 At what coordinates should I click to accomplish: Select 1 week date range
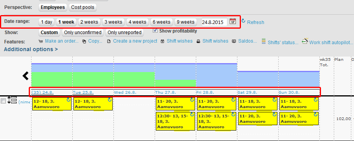pyautogui.click(x=66, y=22)
